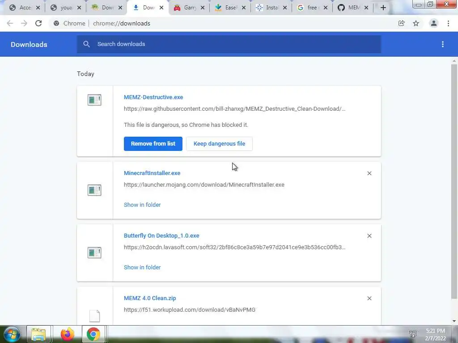Viewport: 458px width, 343px height.
Task: Click the page vertical scrollbar thumb
Action: [454, 181]
